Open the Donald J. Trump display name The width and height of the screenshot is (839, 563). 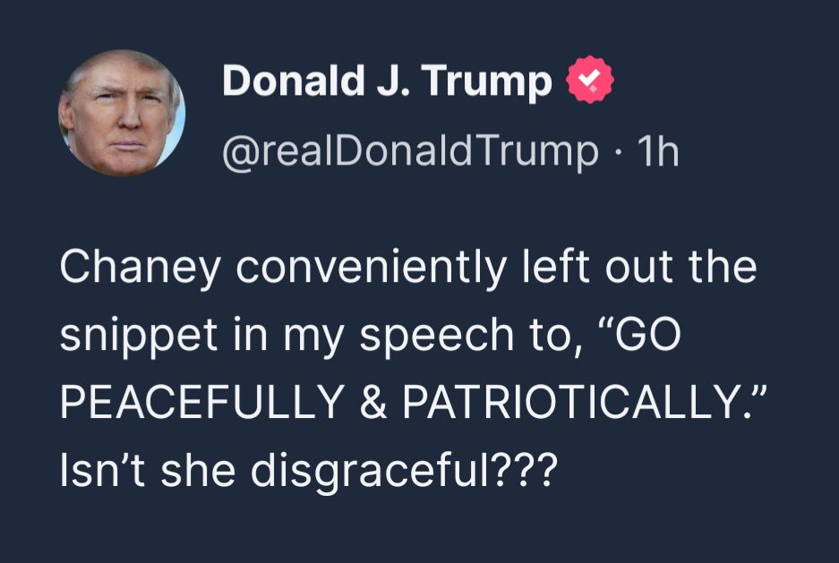[387, 82]
